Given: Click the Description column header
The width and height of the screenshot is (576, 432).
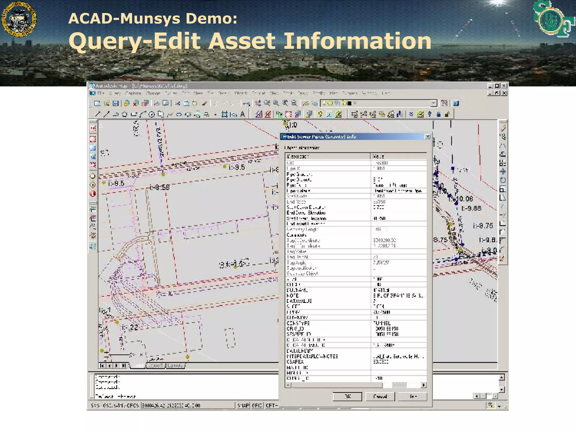Looking at the screenshot, I should tap(328, 156).
